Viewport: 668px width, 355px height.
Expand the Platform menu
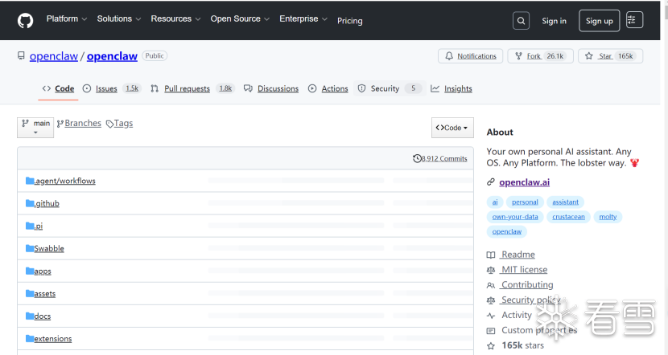coord(66,19)
